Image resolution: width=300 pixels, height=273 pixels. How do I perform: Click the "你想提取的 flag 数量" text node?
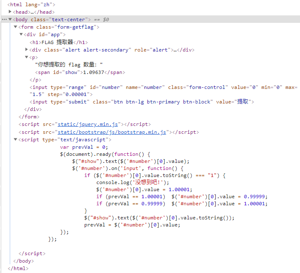click(69, 65)
